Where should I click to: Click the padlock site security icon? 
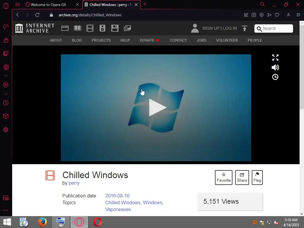click(x=51, y=15)
